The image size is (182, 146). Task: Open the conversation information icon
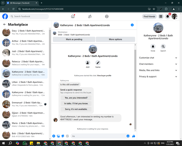pyautogui.click(x=132, y=25)
